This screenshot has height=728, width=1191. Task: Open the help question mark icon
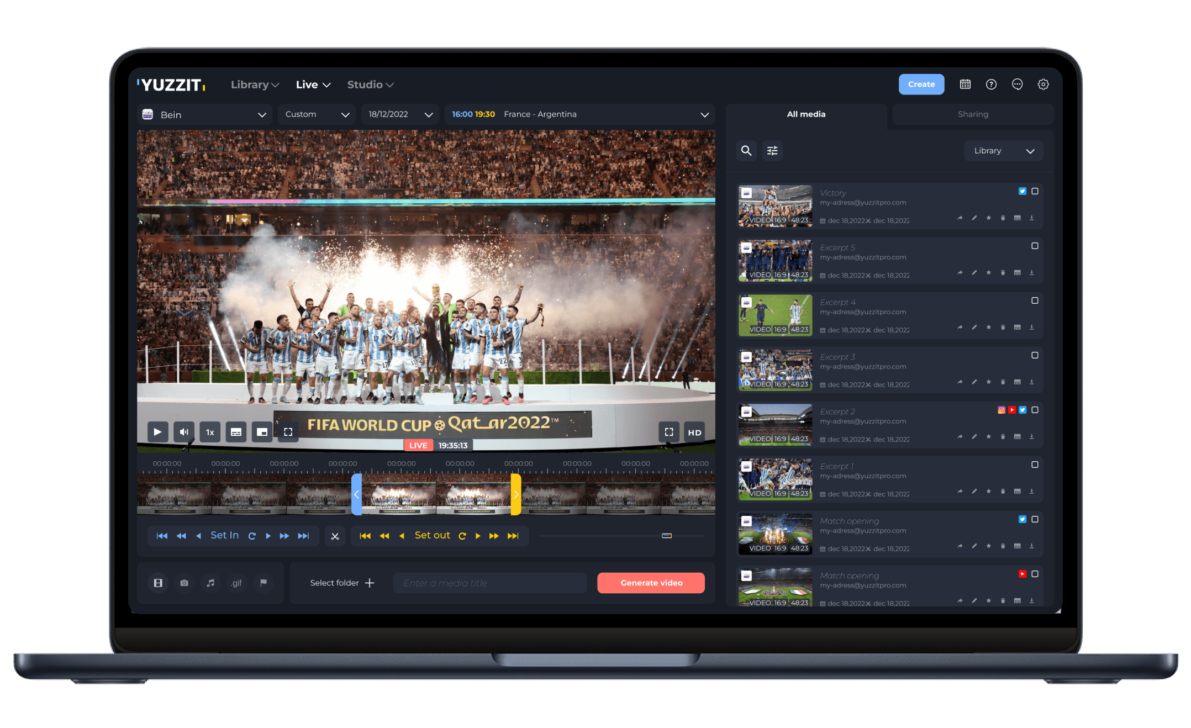pos(991,85)
